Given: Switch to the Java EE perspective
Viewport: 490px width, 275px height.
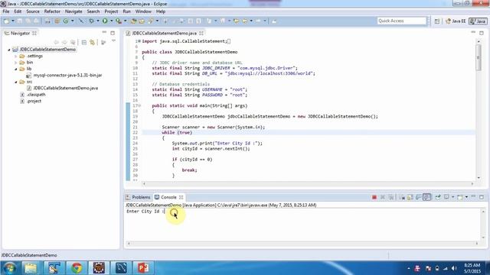Looking at the screenshot, I should [456, 21].
